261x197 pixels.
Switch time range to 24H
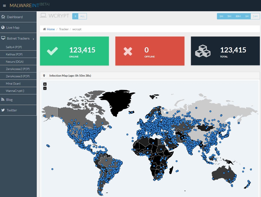pyautogui.click(x=255, y=16)
